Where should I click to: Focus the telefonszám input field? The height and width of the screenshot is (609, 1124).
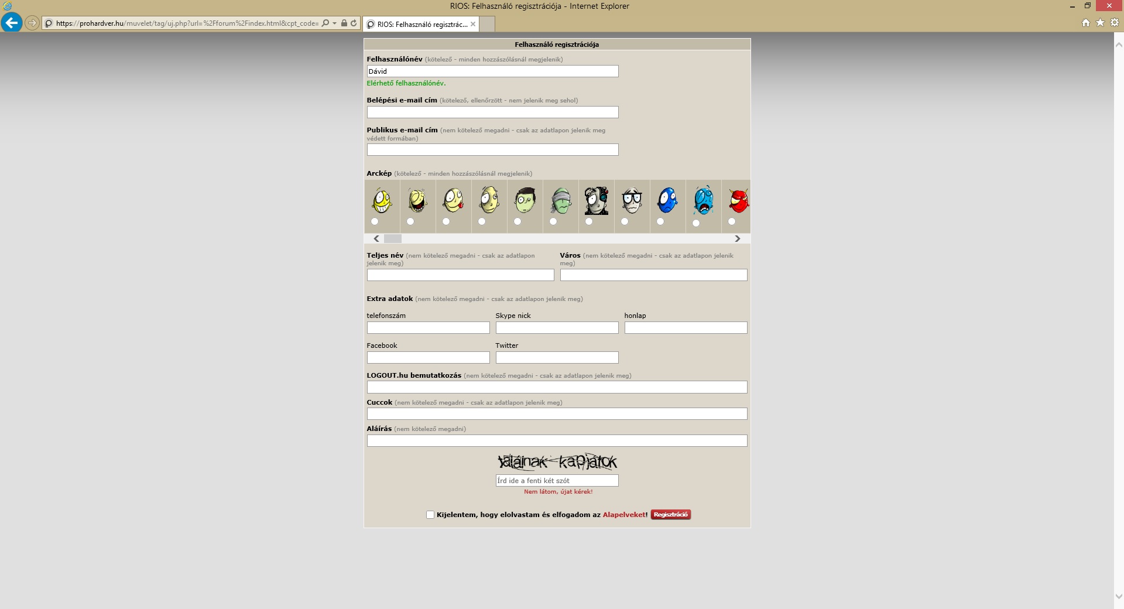[428, 328]
